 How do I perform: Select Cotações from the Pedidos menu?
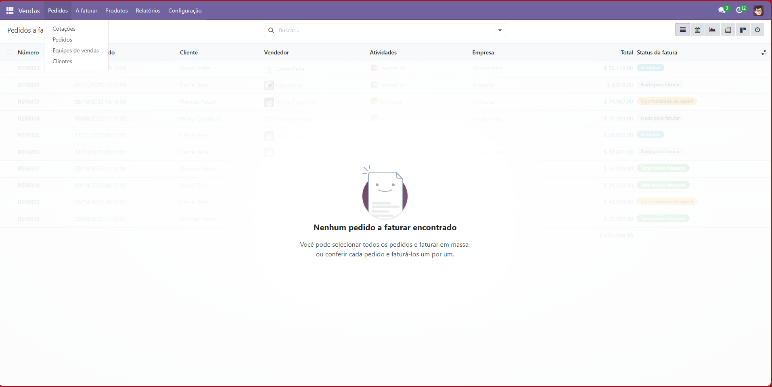point(64,29)
